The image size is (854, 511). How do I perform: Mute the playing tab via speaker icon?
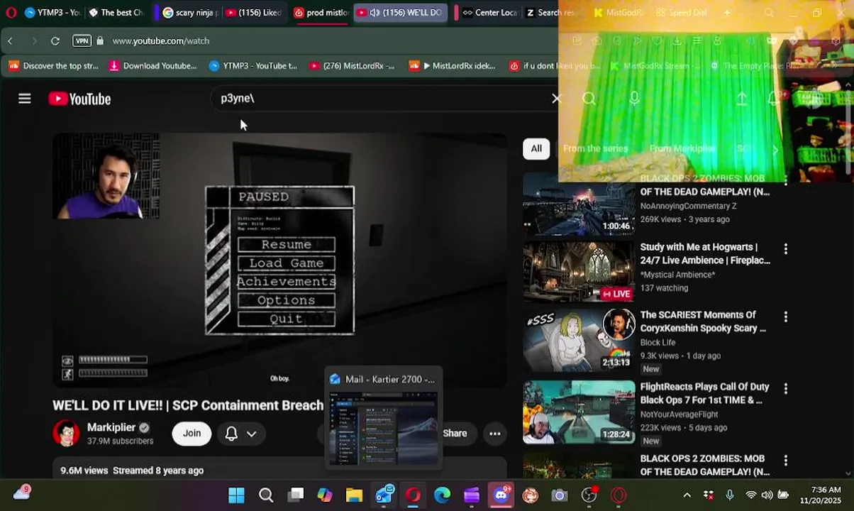375,13
